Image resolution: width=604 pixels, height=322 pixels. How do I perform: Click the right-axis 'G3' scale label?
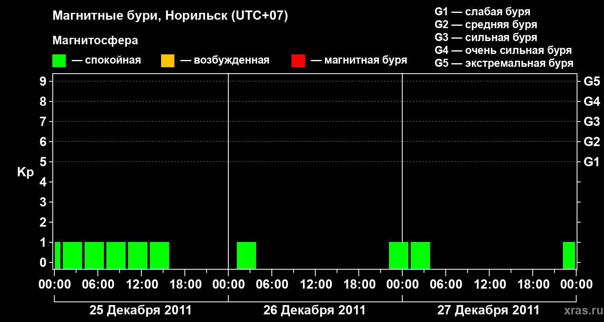(x=592, y=122)
